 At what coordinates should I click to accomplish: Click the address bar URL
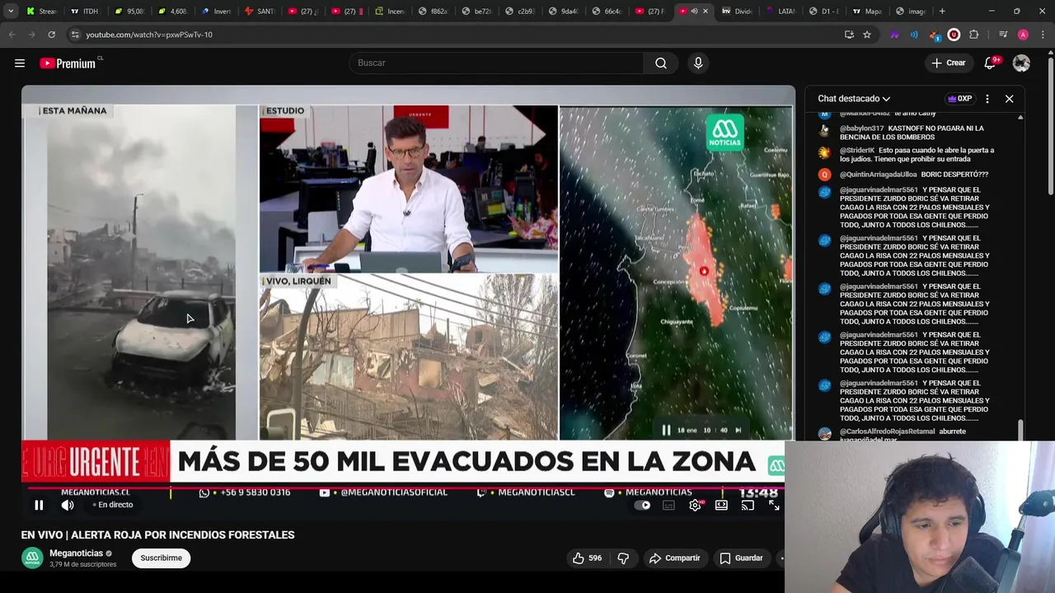pos(149,35)
